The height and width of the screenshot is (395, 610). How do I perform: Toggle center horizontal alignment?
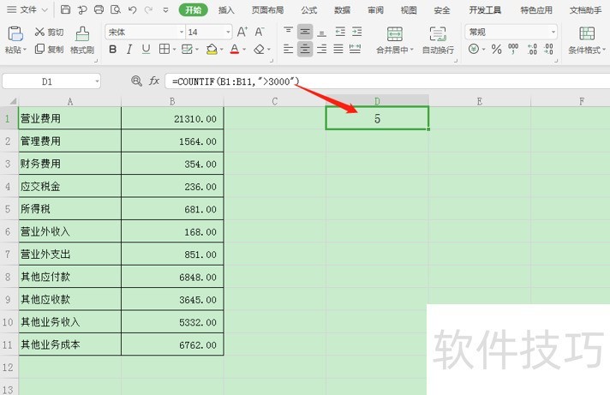coord(305,49)
